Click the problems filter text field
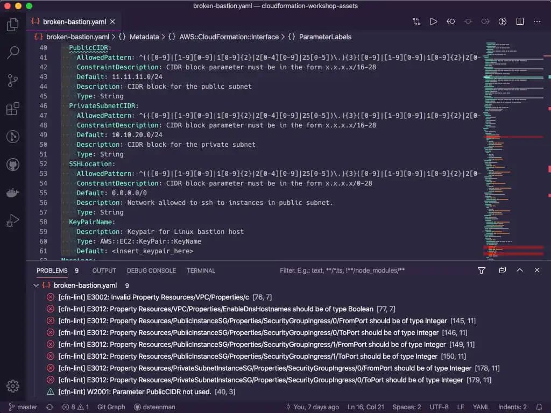The image size is (551, 413). pyautogui.click(x=371, y=270)
